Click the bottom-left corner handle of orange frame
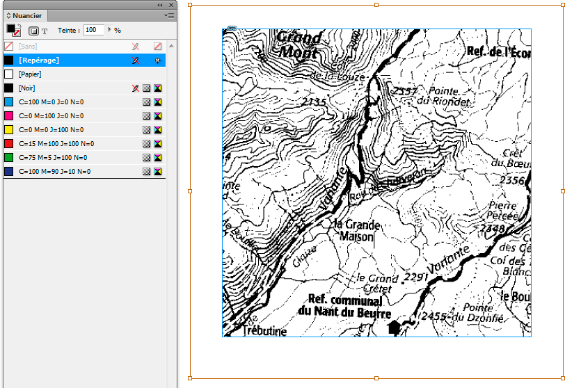Screen dimensions: 565x388 click(x=190, y=378)
